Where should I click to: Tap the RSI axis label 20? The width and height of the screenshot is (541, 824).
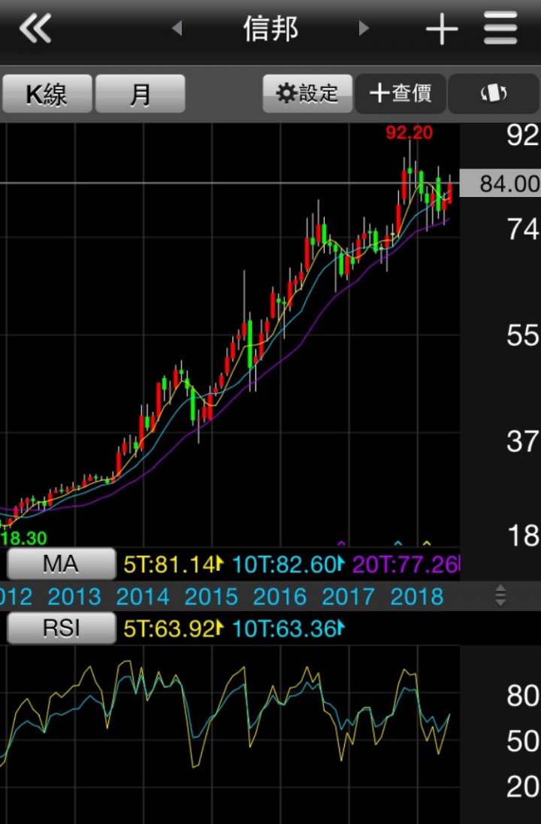(523, 786)
